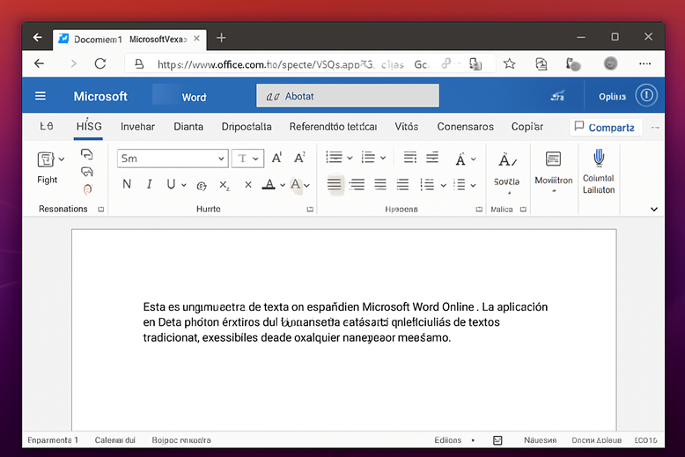Click the Opliиs header button
Viewport: 685px width, 457px height.
pyautogui.click(x=612, y=97)
